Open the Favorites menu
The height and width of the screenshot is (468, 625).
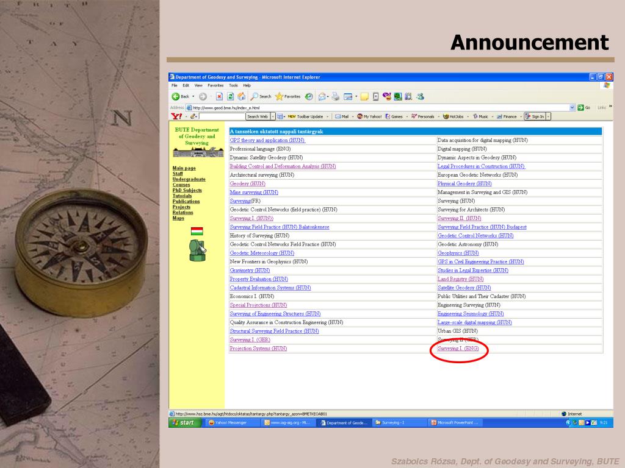click(215, 85)
